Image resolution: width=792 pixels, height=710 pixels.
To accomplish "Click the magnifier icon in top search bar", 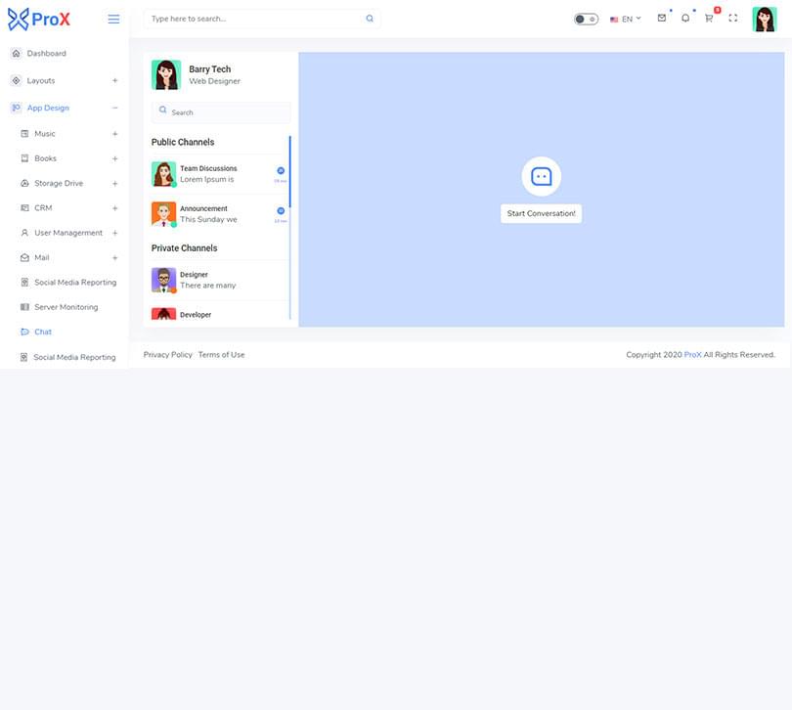I will [x=370, y=19].
